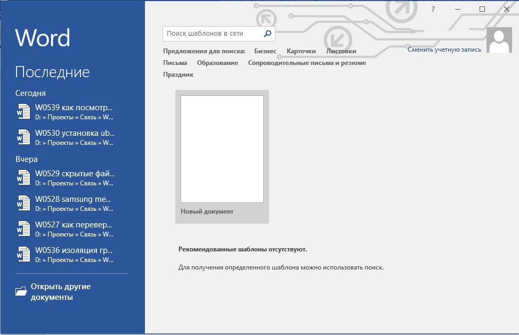The height and width of the screenshot is (335, 519).
Task: Click the search magnifier icon
Action: point(267,34)
